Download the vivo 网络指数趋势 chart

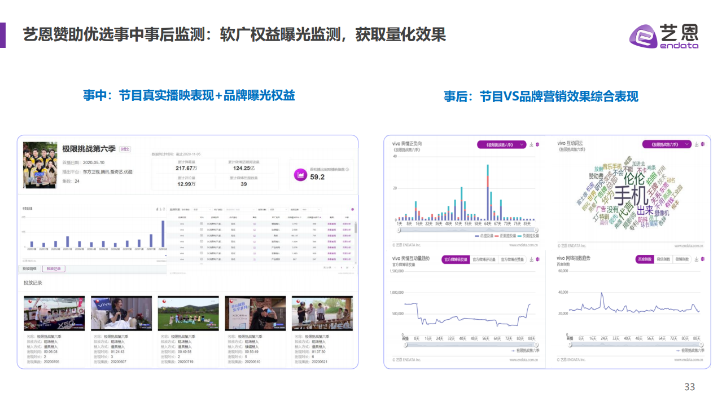(x=697, y=259)
